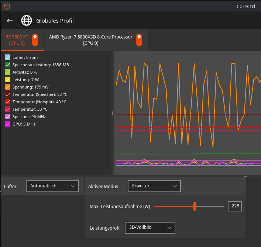Click the Max. Leistungsaufnahme slider handle
261x247 pixels.
click(195, 206)
